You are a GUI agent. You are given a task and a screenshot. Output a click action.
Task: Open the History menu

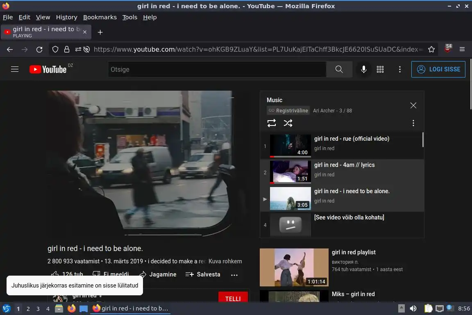[x=66, y=17]
